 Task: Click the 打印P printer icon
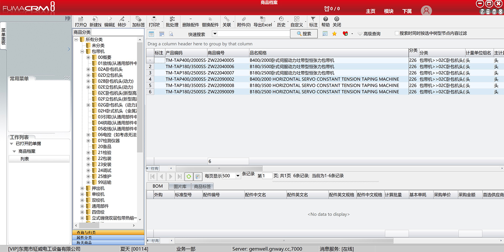tap(154, 19)
